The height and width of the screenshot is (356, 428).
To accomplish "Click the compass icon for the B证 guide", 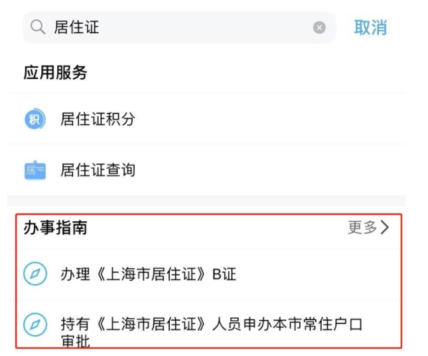I will pos(35,274).
